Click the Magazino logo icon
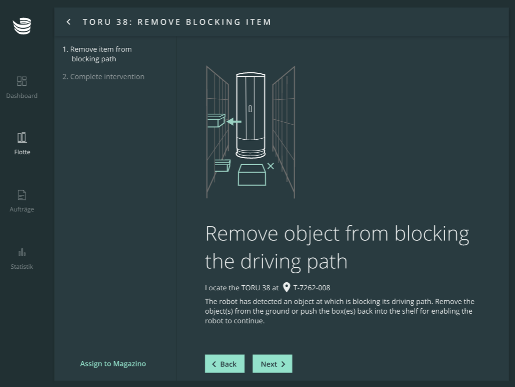The height and width of the screenshot is (387, 515). point(22,26)
